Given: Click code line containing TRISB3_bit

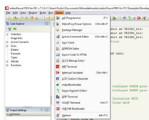Looking at the screenshot, I should point(127,29).
